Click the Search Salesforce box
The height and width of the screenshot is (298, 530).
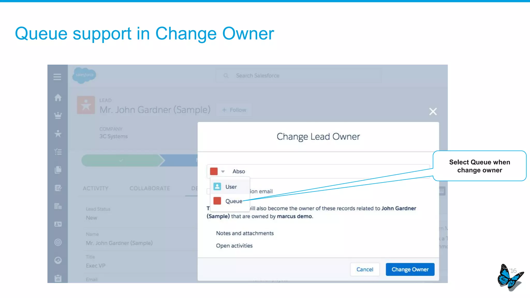[298, 76]
